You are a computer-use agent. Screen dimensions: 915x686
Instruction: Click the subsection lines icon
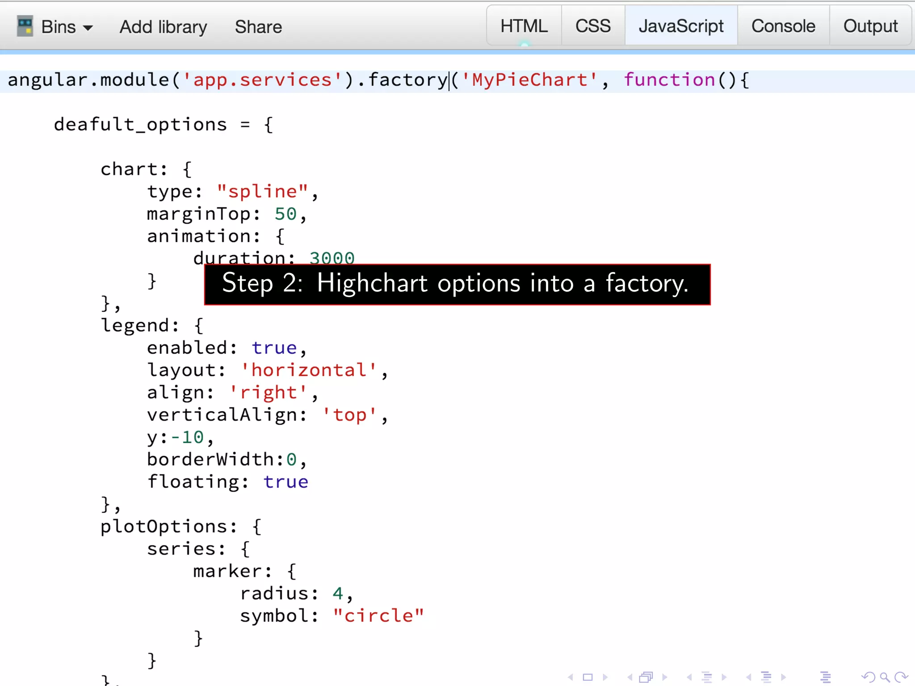click(x=707, y=677)
